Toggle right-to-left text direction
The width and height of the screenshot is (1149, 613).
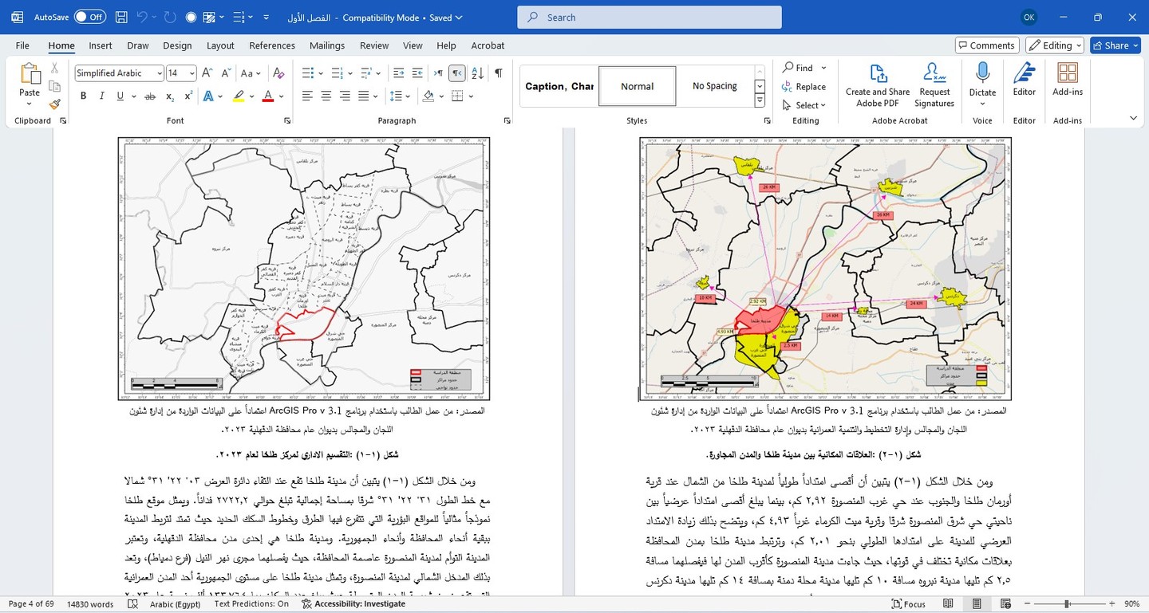[457, 73]
